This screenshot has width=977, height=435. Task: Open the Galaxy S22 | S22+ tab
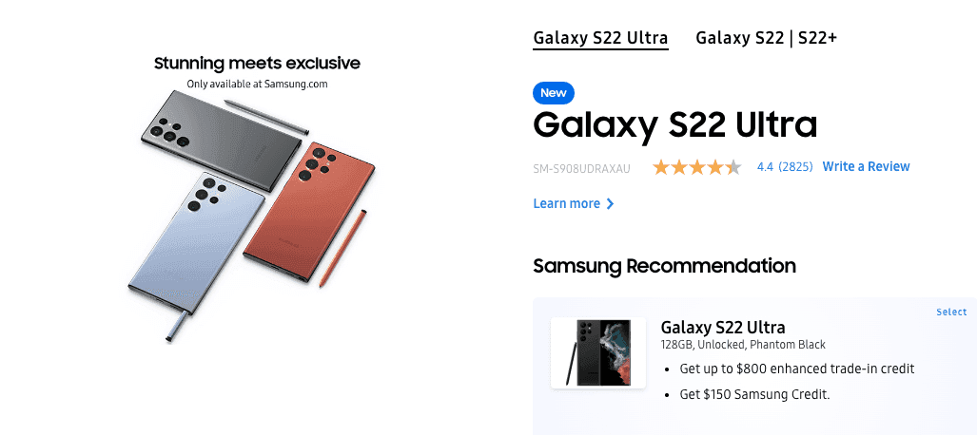(766, 38)
